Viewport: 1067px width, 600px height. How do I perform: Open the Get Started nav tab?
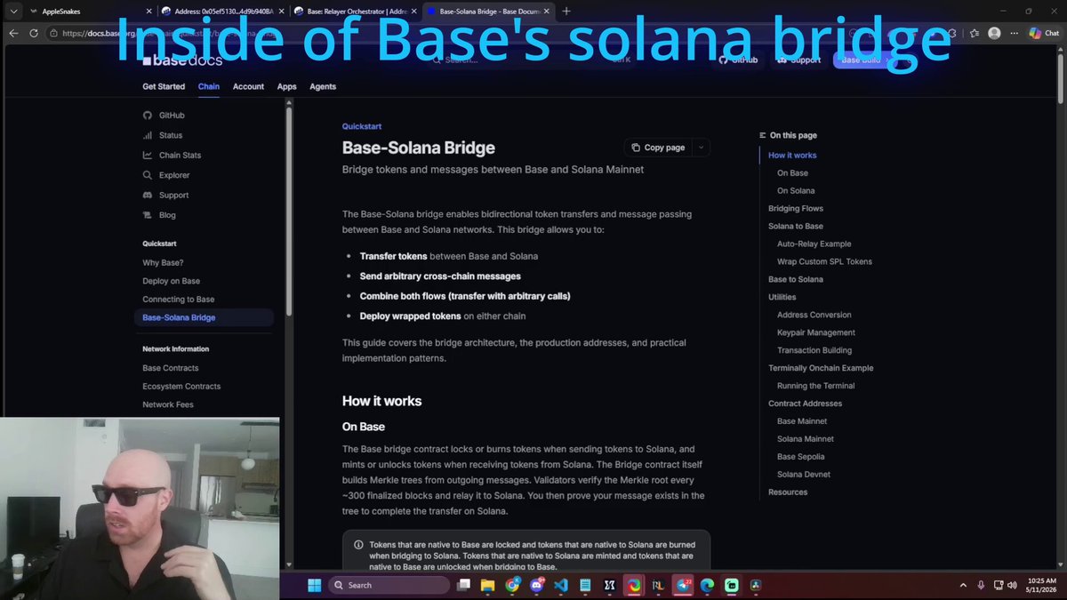[164, 86]
